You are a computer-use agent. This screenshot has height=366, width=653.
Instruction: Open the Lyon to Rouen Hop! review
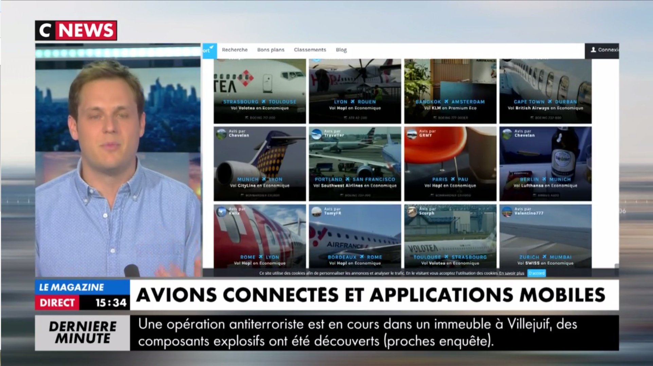point(355,102)
